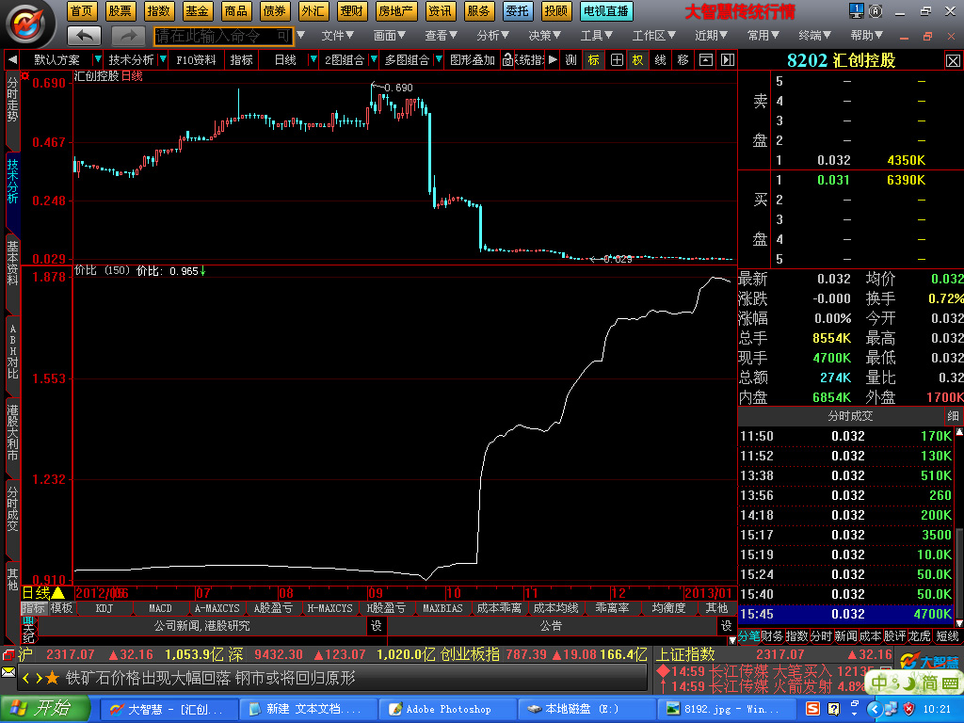Open the 多图组合 dropdown arrow

[x=439, y=59]
